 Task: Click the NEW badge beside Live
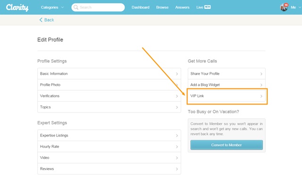(x=208, y=7)
